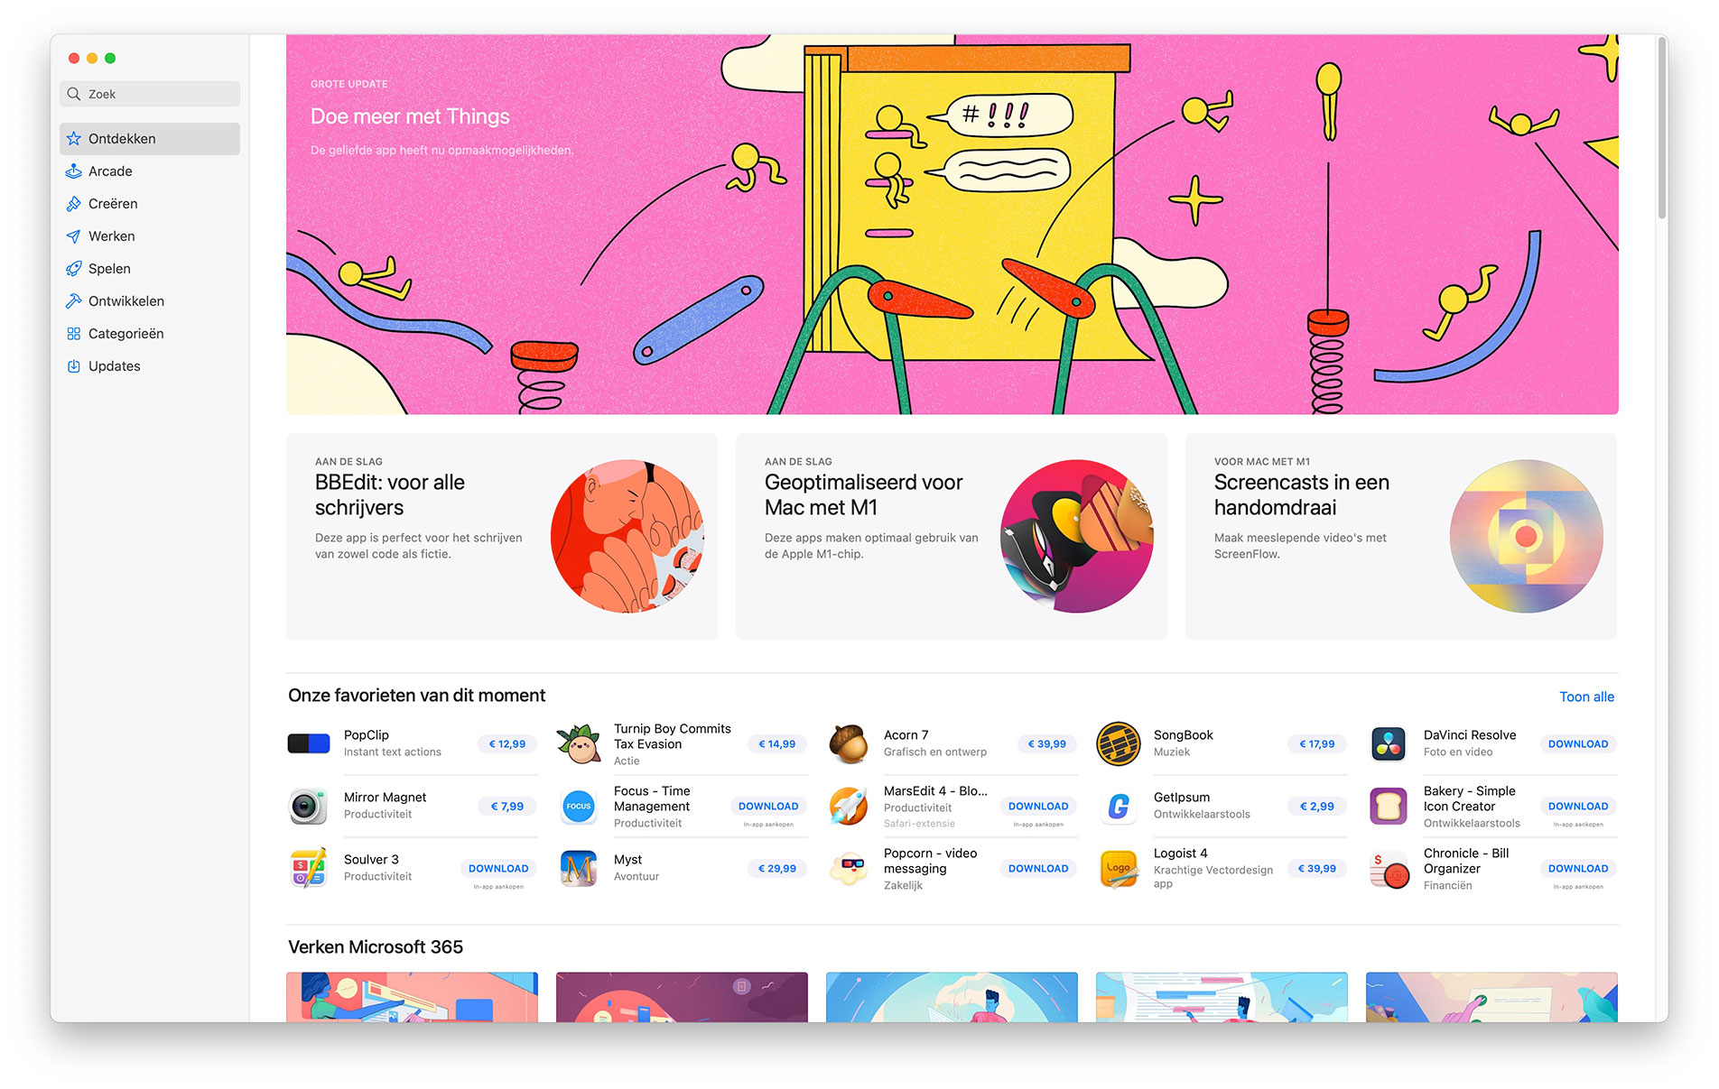Open the Doe meer met Things banner
This screenshot has width=1719, height=1089.
click(952, 225)
